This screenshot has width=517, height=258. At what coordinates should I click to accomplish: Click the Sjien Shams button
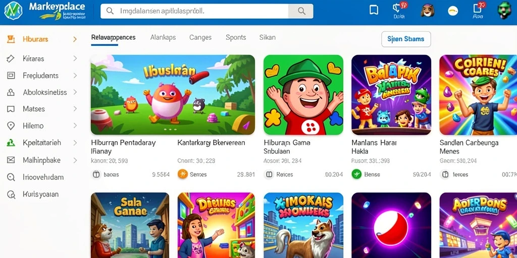406,39
